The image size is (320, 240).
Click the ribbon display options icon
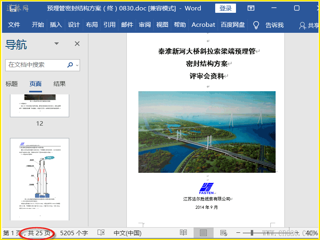pyautogui.click(x=251, y=8)
